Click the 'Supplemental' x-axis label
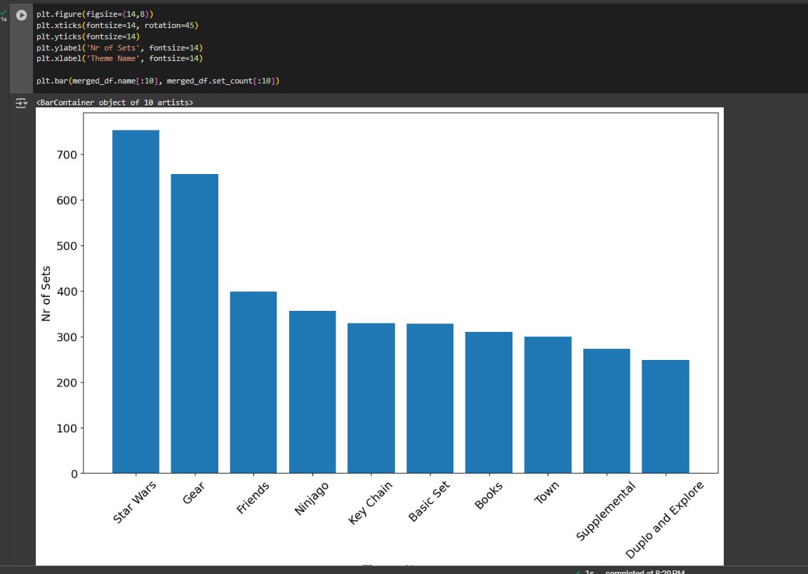808x574 pixels. click(606, 511)
